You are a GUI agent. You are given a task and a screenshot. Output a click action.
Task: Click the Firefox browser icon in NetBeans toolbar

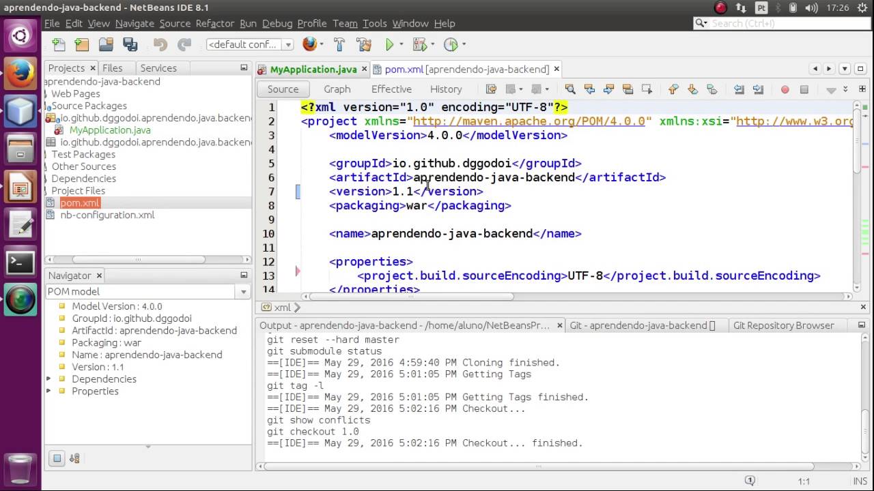(x=310, y=44)
